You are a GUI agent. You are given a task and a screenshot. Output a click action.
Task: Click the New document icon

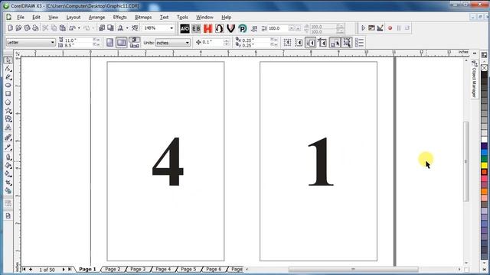pyautogui.click(x=10, y=28)
